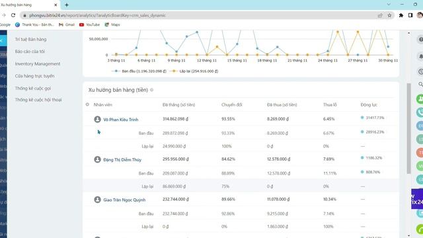This screenshot has width=423, height=238.
Task: Click the page vertical scrollbar thumb
Action: [x=408, y=128]
